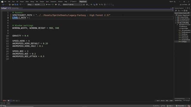Click the bookmark toolbar icon
This screenshot has height=107, width=191.
click(105, 5)
